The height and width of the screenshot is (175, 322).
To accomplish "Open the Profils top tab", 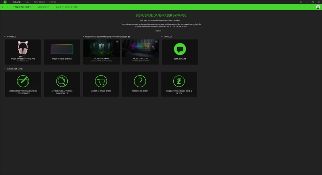I will [53, 2].
